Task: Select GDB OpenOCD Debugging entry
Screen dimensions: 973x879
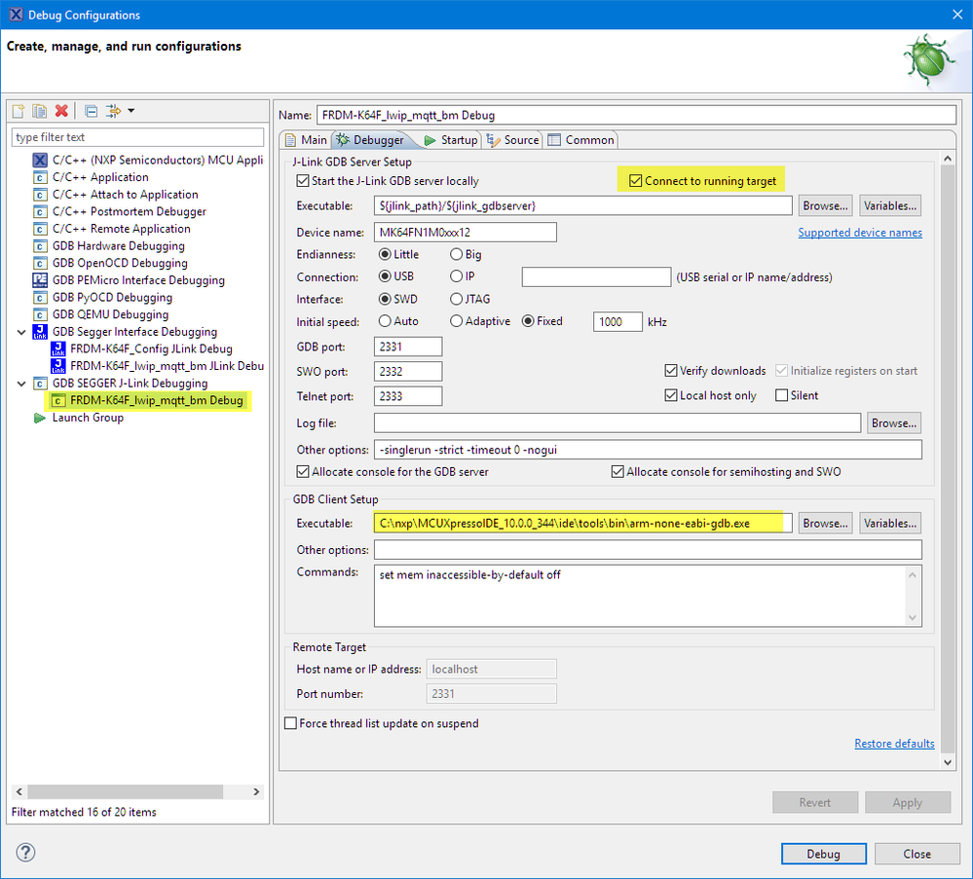Action: 120,263
